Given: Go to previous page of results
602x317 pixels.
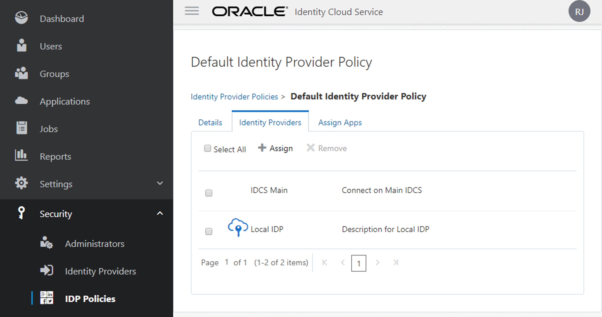Looking at the screenshot, I should coord(343,262).
